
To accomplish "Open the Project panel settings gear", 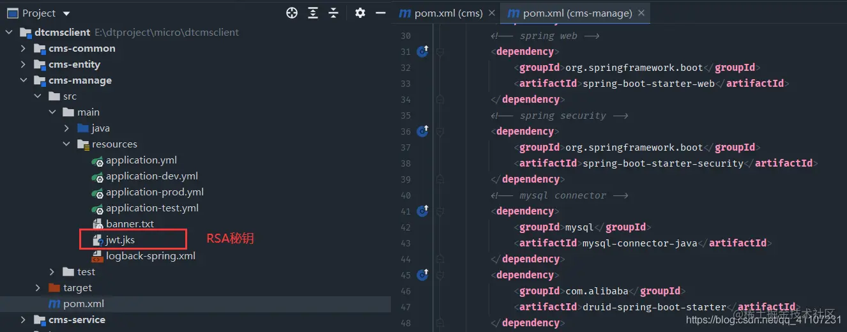I will 360,13.
